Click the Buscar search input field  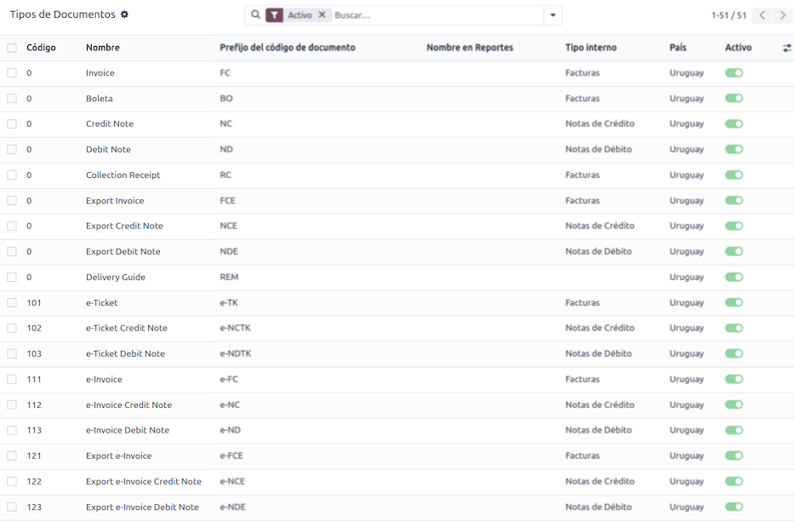point(434,15)
